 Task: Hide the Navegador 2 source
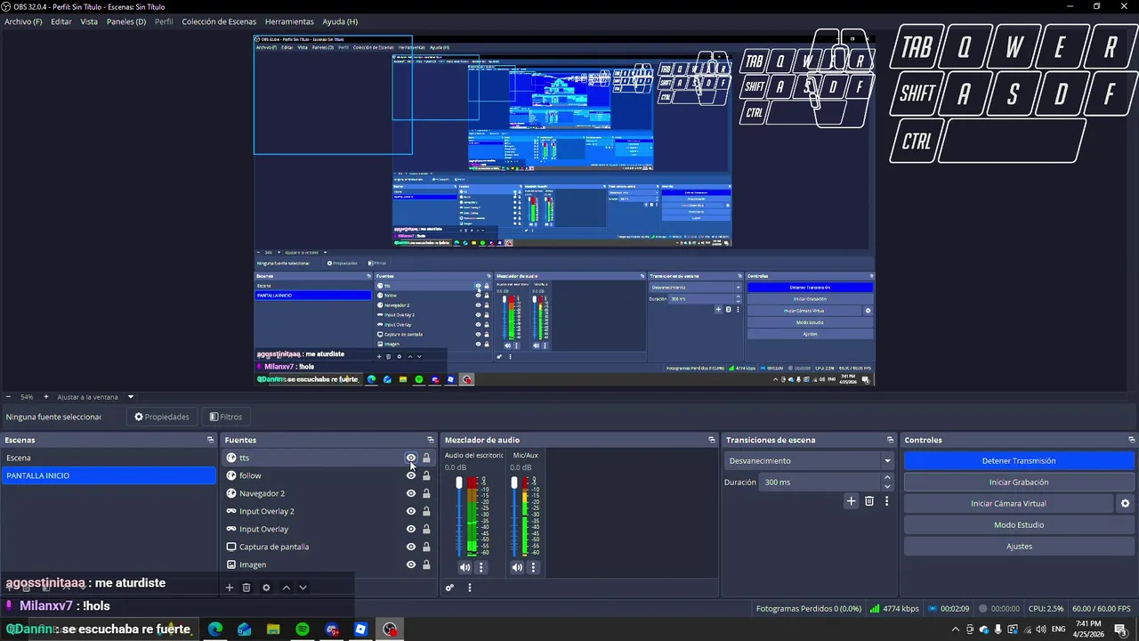411,493
